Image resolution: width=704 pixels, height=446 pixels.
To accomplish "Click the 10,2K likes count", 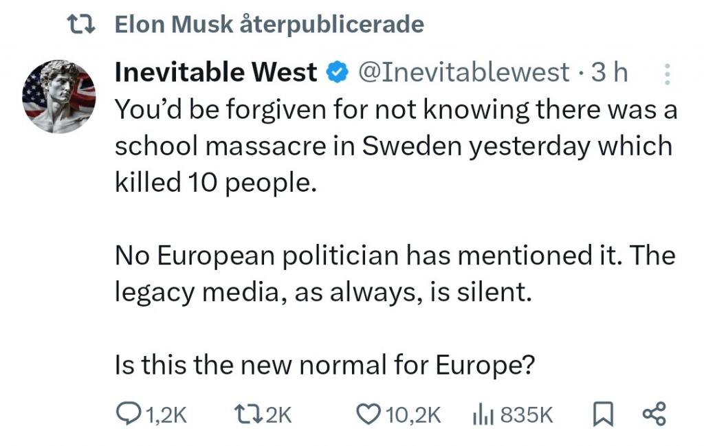I will coord(412,414).
